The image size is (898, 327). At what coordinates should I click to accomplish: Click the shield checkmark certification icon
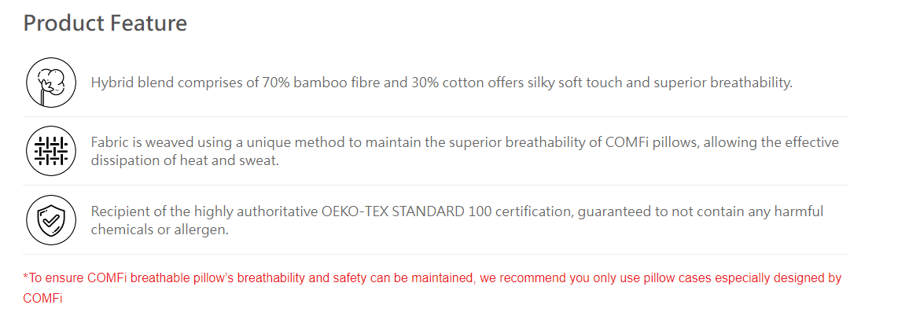[52, 220]
